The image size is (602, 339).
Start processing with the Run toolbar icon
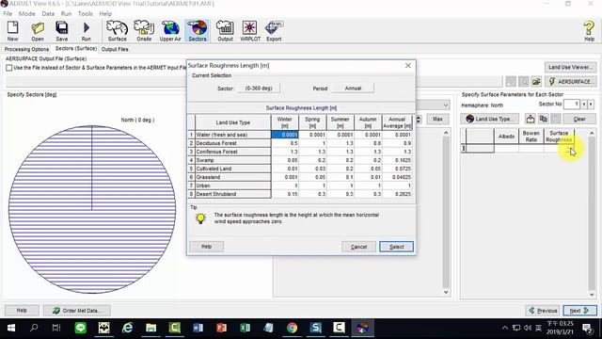[86, 31]
